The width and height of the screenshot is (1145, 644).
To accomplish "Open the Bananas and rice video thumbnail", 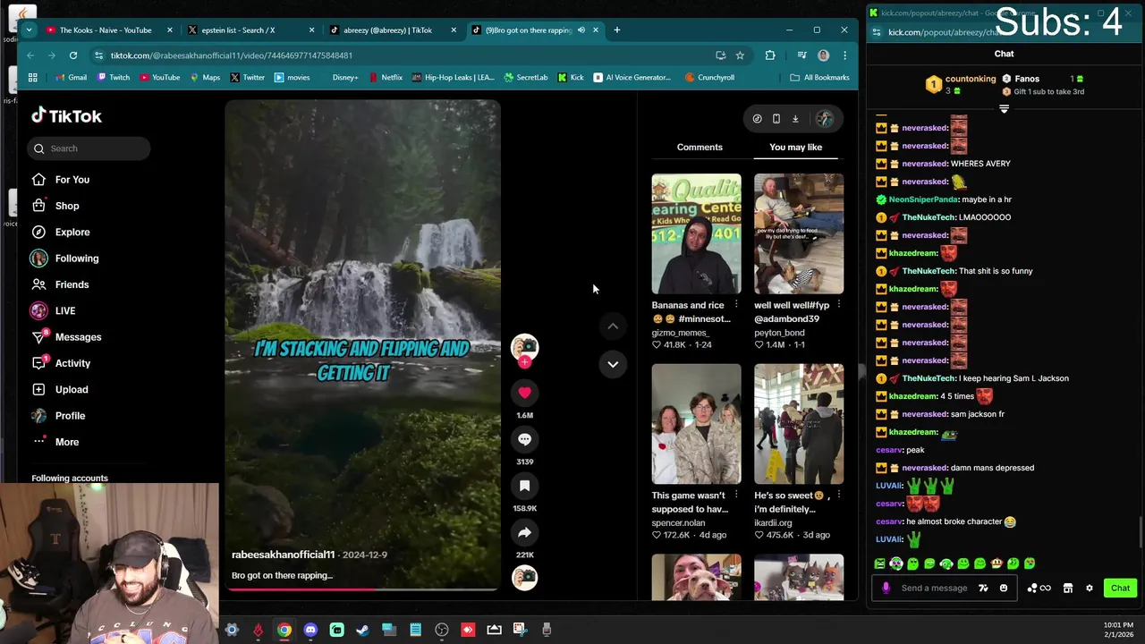I will [696, 233].
